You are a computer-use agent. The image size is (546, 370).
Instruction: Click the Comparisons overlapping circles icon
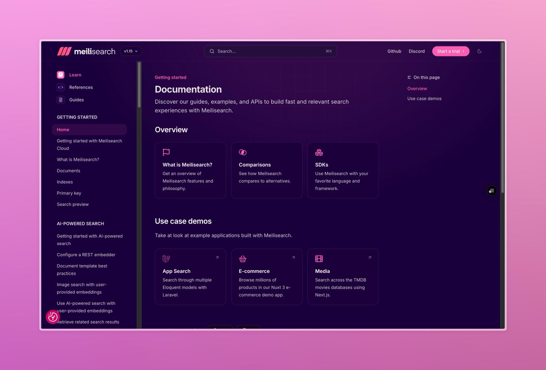243,152
